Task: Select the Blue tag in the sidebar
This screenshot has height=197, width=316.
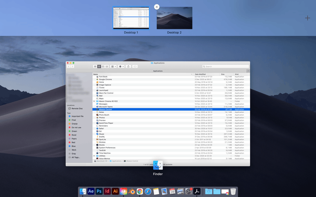Action: (x=73, y=146)
